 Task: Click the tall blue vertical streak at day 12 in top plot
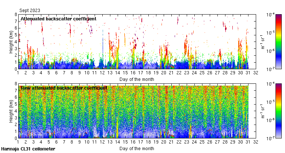[103, 49]
